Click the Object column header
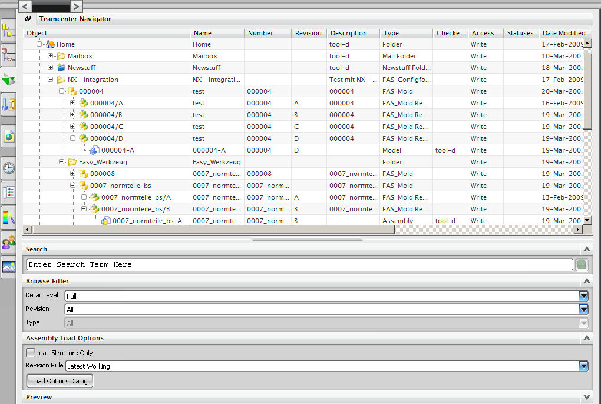 (106, 34)
